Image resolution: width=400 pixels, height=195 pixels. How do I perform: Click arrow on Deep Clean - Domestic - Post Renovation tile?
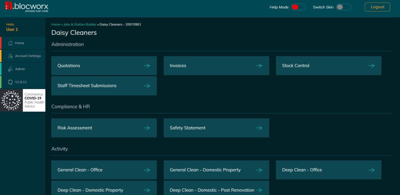259,190
